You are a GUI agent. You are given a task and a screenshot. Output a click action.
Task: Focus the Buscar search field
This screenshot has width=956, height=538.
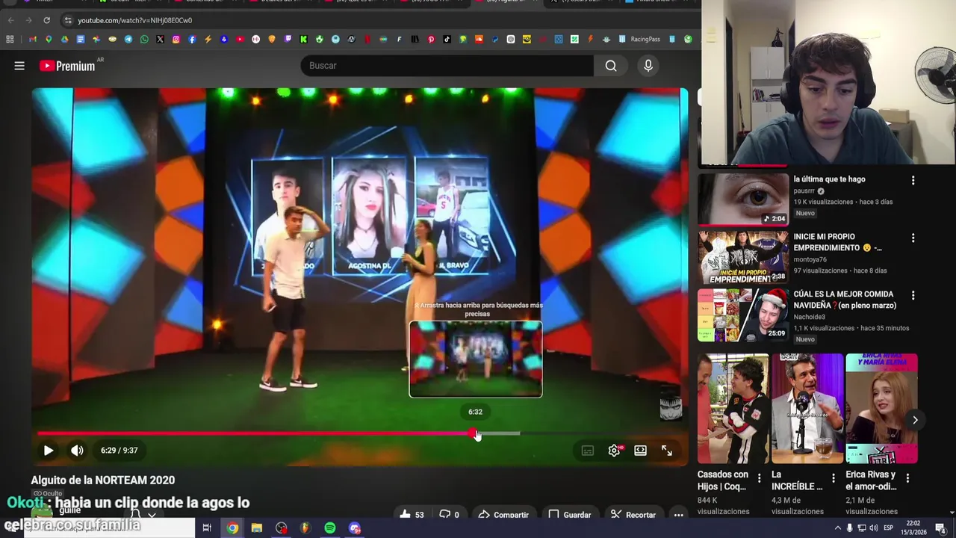[x=447, y=66]
